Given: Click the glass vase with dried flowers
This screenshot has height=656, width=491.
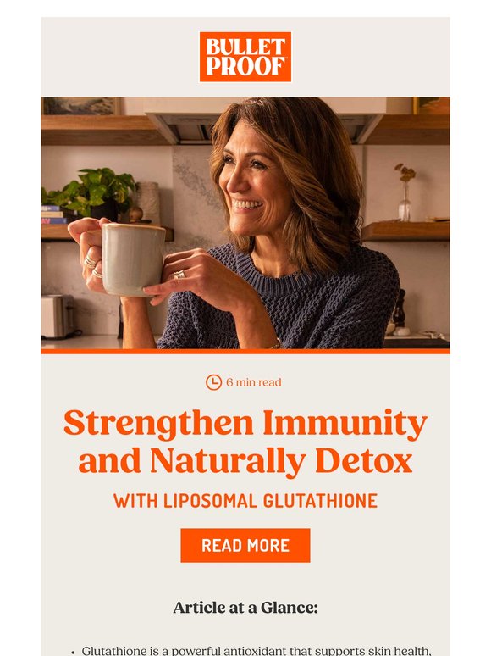Looking at the screenshot, I should [405, 197].
